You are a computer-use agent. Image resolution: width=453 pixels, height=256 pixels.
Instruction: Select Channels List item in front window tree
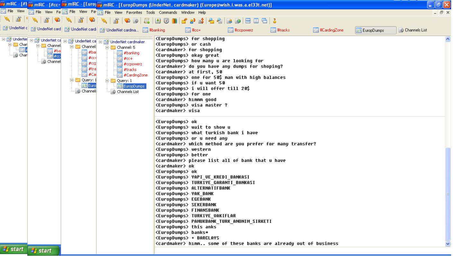coord(128,91)
